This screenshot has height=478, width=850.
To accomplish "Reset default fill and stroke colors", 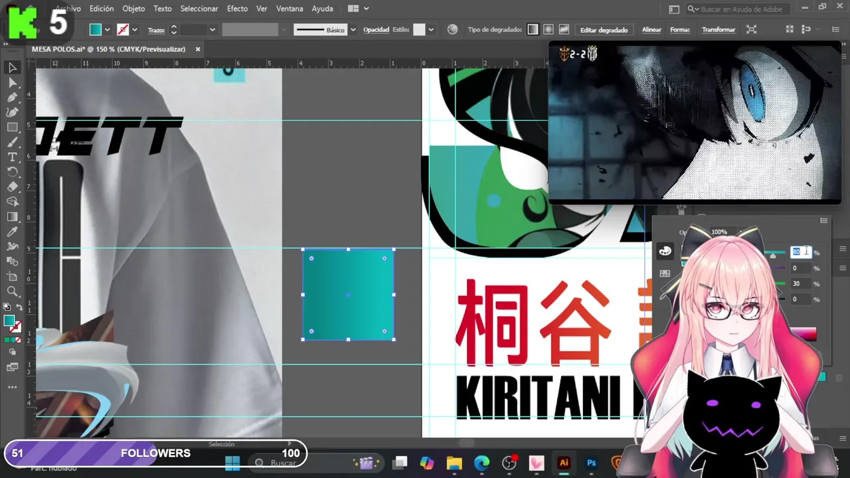I will point(7,307).
